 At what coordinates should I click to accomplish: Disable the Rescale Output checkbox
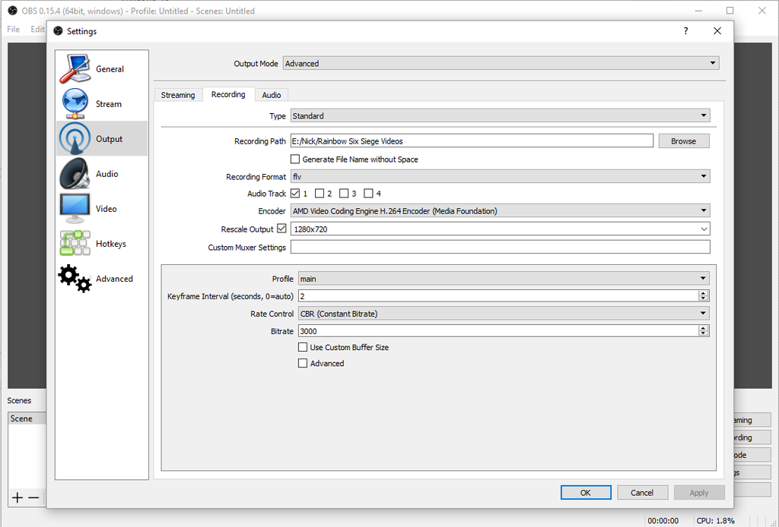[x=281, y=229]
